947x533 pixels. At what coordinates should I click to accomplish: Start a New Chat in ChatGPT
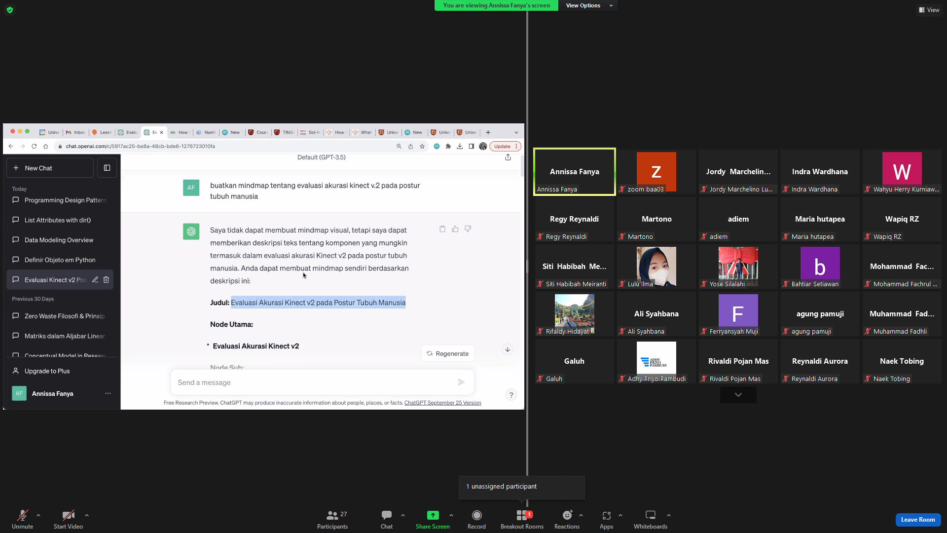pos(50,168)
